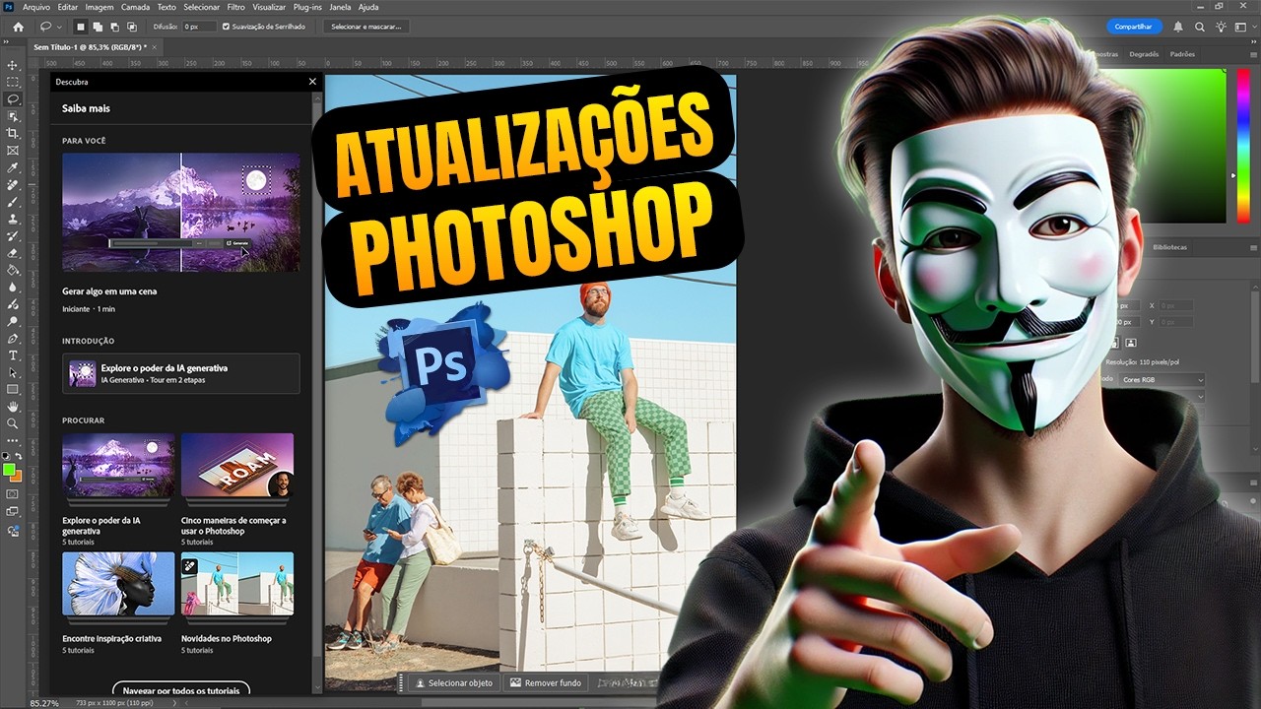The image size is (1261, 709).
Task: Select the History Brush tool
Action: 13,236
